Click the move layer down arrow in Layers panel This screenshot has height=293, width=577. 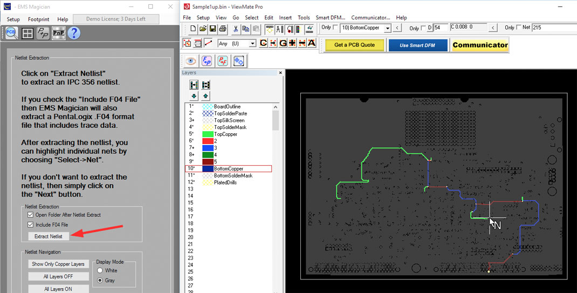click(x=194, y=96)
